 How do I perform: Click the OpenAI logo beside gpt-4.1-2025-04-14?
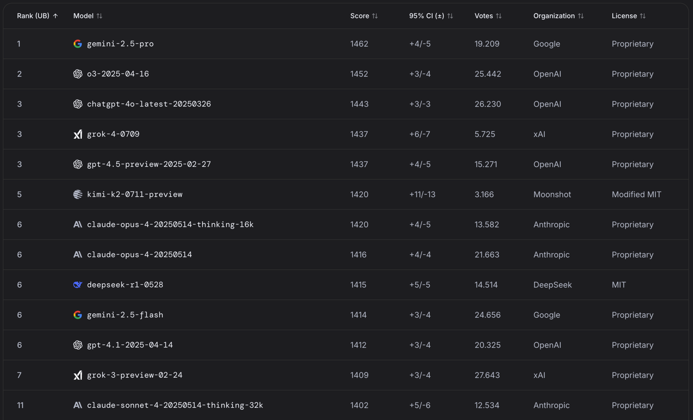pyautogui.click(x=78, y=345)
